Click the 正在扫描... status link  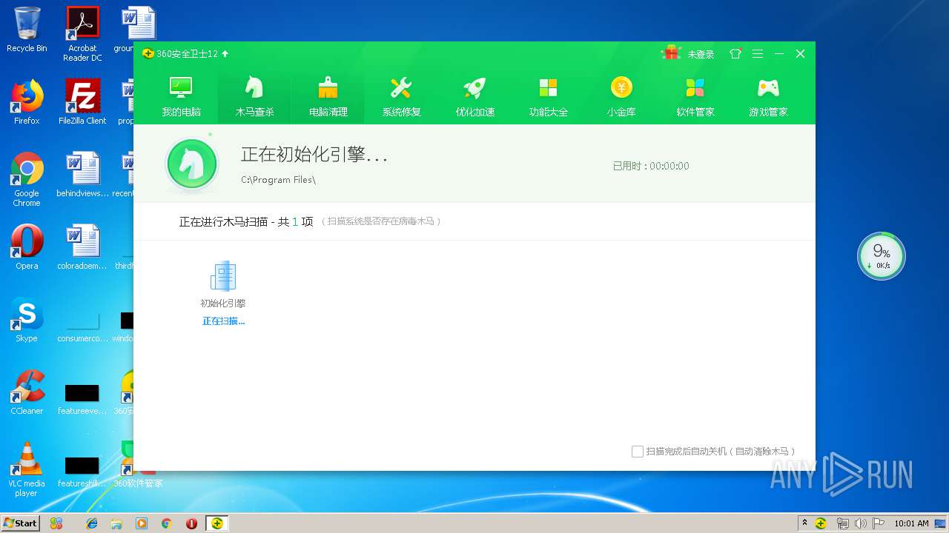click(223, 321)
